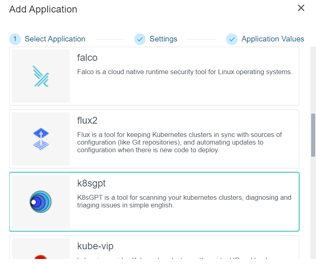Choose the k8sgpt application title
316x265 pixels.
(x=91, y=183)
